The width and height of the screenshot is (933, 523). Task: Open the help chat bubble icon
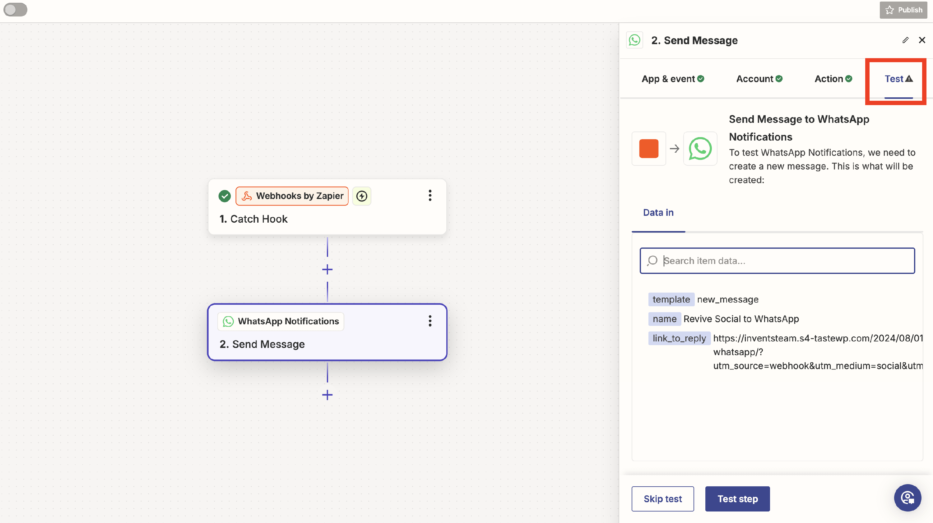tap(907, 498)
